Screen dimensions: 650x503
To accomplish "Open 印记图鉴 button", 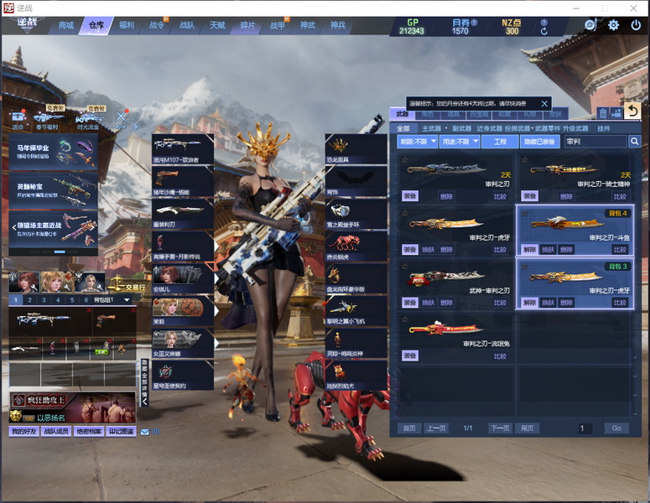I will [121, 431].
